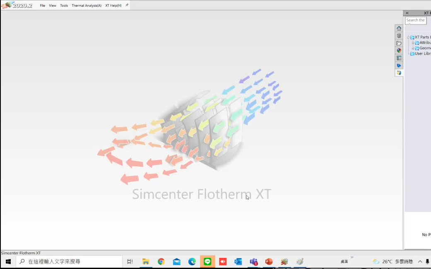Image resolution: width=431 pixels, height=269 pixels.
Task: Open the red AnyDesk icon in taskbar
Action: coord(223,262)
